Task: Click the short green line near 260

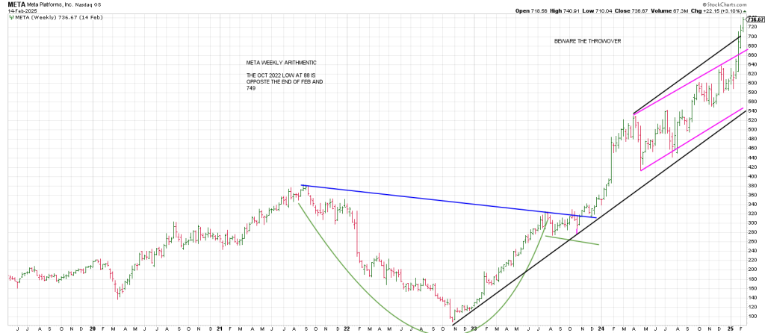Action: tap(572, 240)
